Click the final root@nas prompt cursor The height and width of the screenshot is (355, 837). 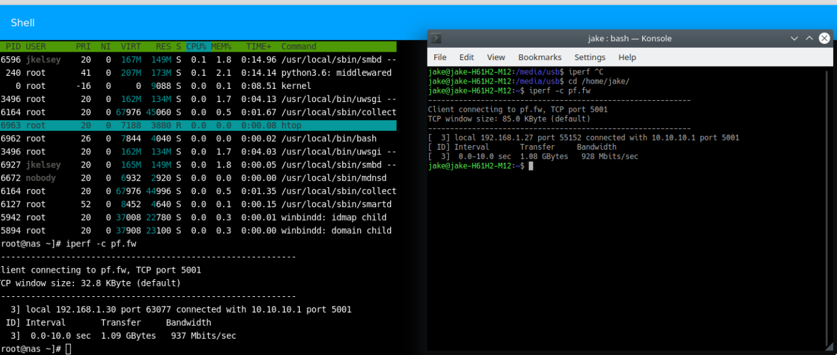click(68, 349)
